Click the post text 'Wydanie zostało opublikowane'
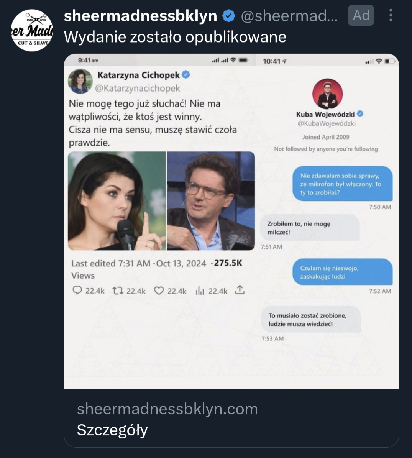 tap(175, 37)
